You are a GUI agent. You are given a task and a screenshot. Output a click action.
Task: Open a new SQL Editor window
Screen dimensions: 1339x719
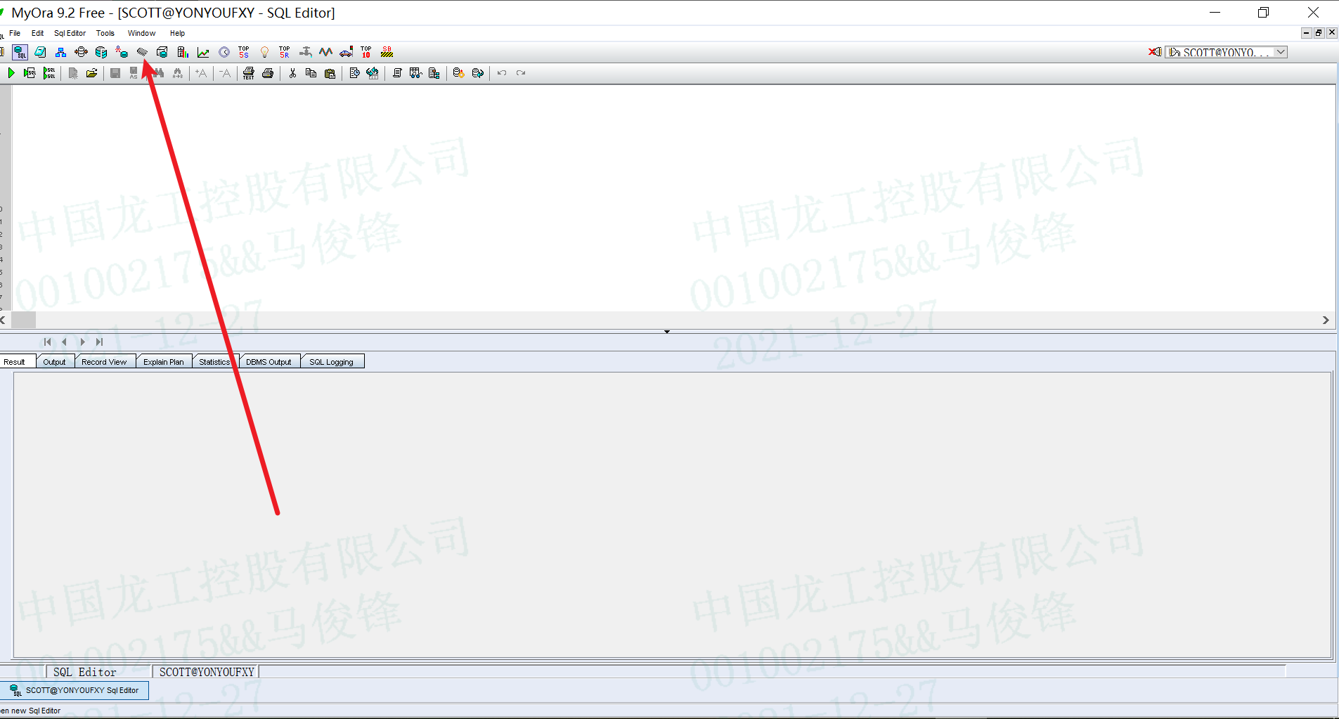[20, 52]
